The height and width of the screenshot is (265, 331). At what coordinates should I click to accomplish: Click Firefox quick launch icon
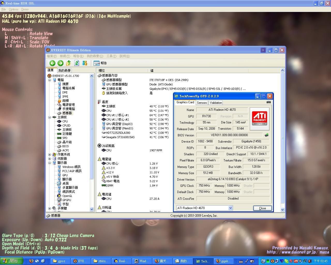(x=31, y=261)
